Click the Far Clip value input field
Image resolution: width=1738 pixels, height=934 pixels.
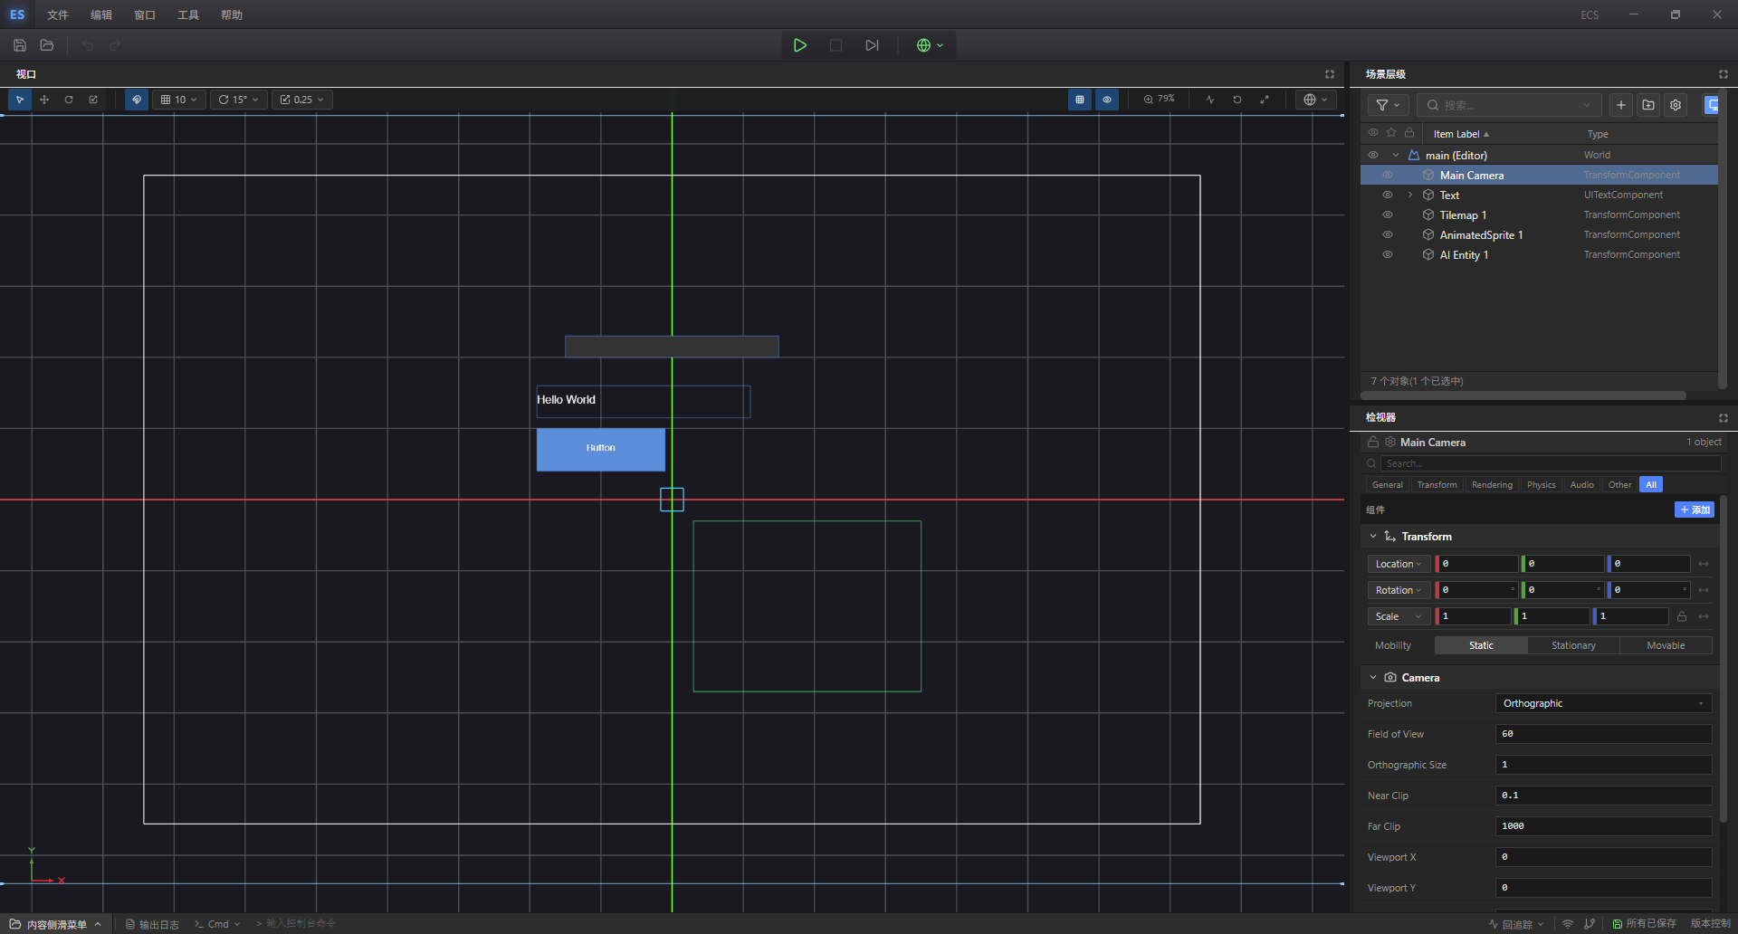1602,825
